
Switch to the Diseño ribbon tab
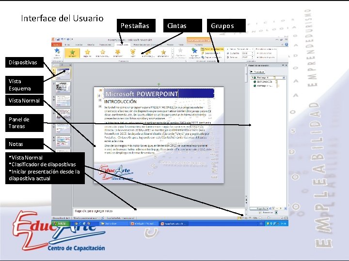click(91, 44)
